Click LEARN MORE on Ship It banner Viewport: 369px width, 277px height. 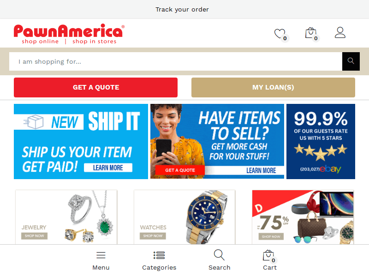coord(108,168)
